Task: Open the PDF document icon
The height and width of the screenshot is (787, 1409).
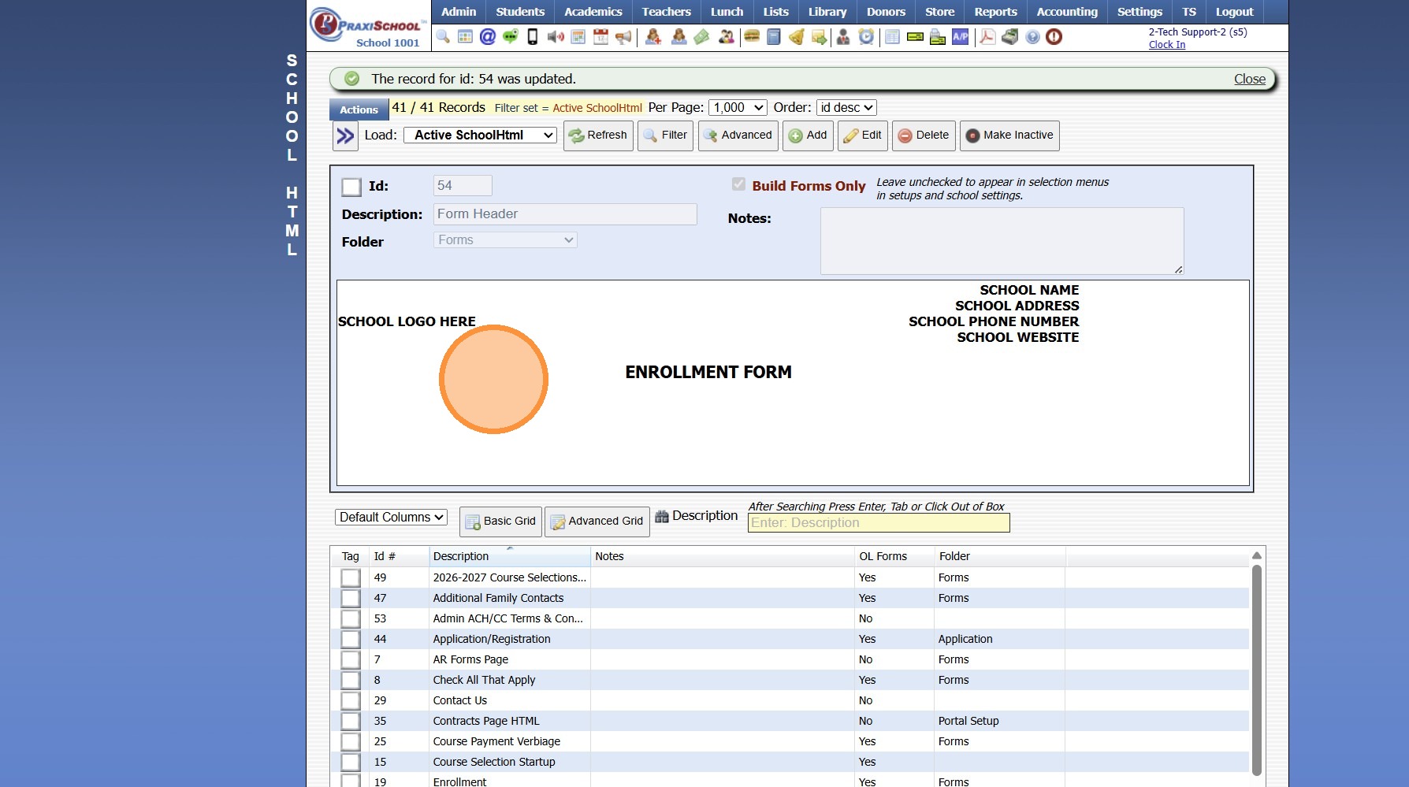Action: (987, 37)
